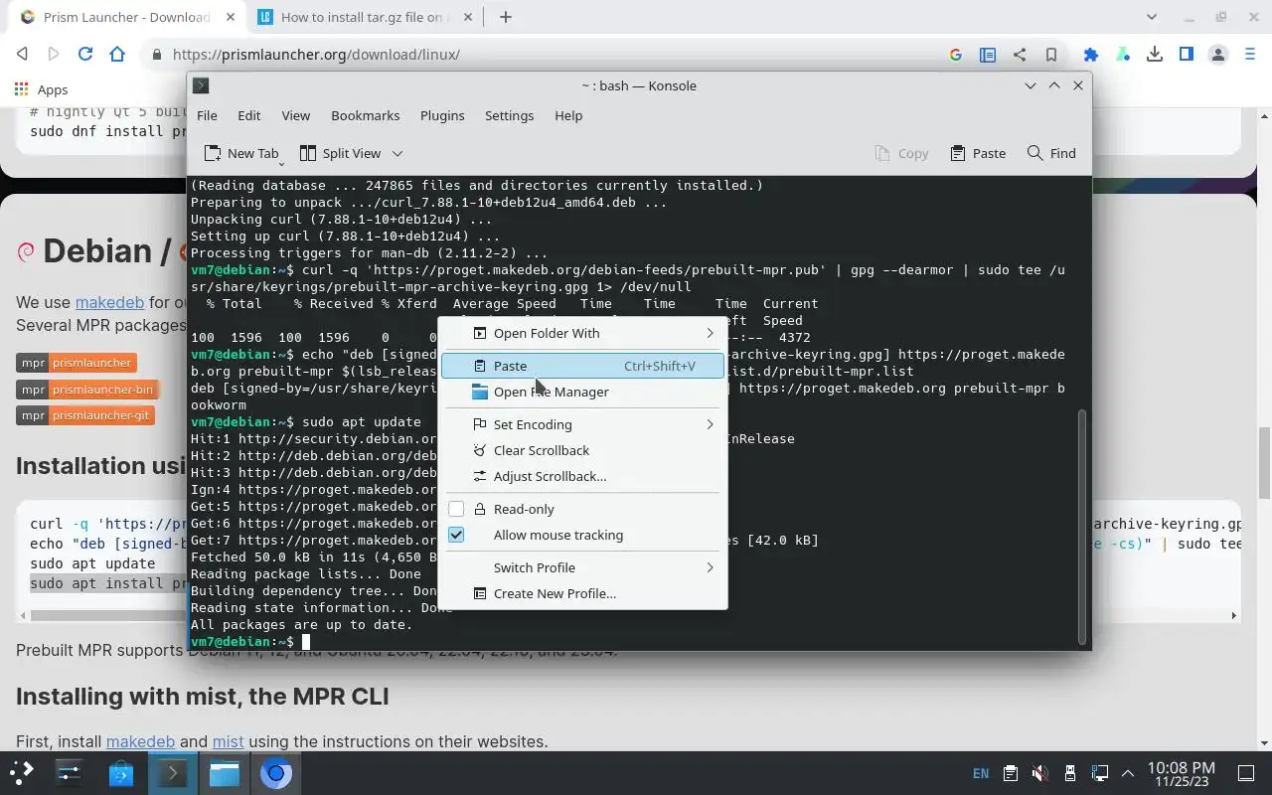Click the Copy button in Konsole toolbar
This screenshot has width=1272, height=795.
click(x=901, y=153)
